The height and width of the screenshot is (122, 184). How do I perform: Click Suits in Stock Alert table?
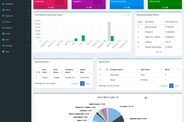point(142,75)
